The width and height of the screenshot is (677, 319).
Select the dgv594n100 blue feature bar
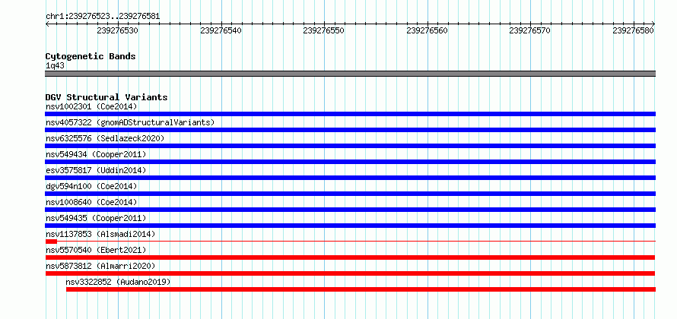[x=350, y=194]
